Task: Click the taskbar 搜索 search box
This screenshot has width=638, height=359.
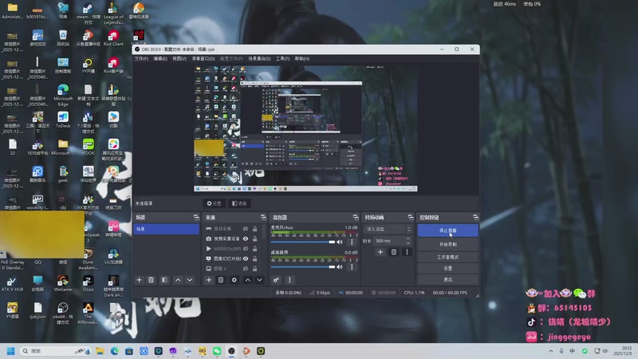Action: tap(55, 351)
